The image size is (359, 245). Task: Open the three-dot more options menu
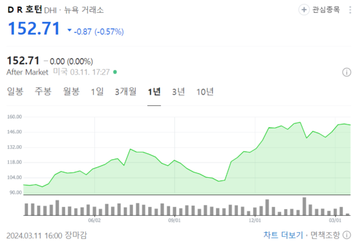click(350, 10)
